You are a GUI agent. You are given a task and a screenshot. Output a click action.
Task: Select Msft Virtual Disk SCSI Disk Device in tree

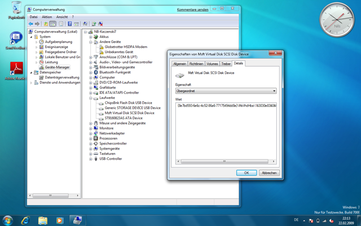(129, 113)
